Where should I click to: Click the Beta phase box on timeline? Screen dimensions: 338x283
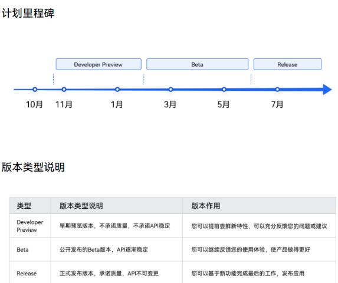(x=197, y=64)
